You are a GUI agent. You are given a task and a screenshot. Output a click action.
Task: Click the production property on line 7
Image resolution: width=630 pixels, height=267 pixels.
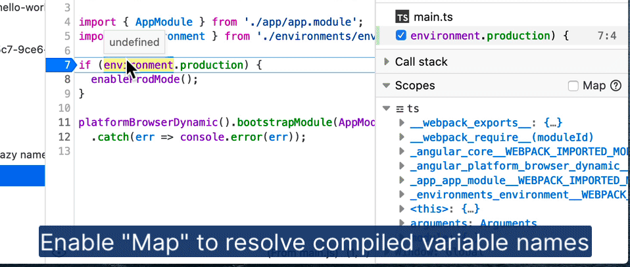[211, 65]
